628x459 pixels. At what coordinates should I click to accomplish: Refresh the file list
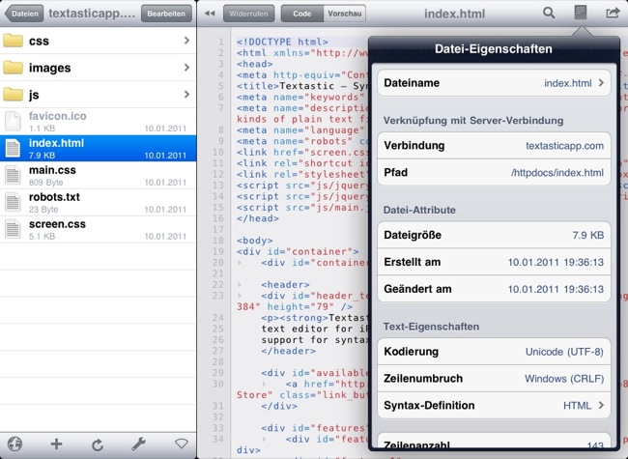point(98,445)
